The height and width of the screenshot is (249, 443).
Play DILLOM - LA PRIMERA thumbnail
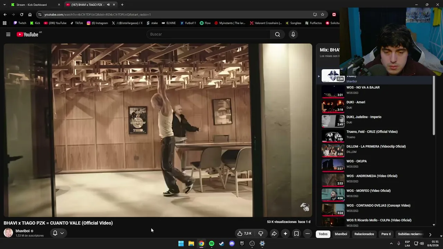click(x=333, y=150)
